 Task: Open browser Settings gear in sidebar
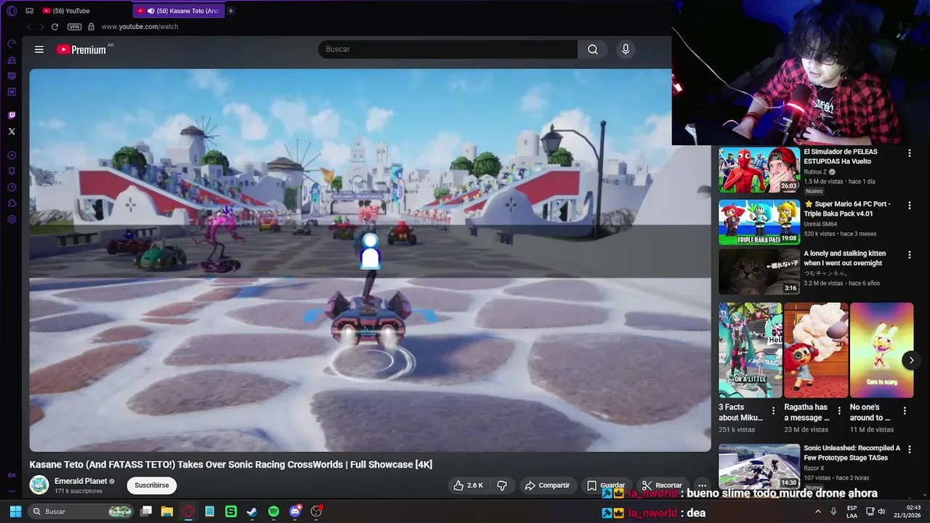pyautogui.click(x=12, y=219)
